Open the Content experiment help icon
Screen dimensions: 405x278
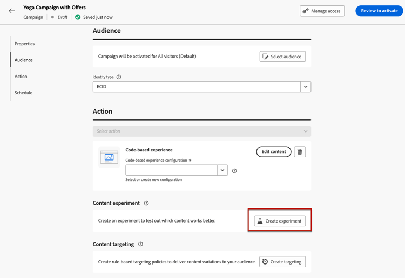pyautogui.click(x=146, y=203)
